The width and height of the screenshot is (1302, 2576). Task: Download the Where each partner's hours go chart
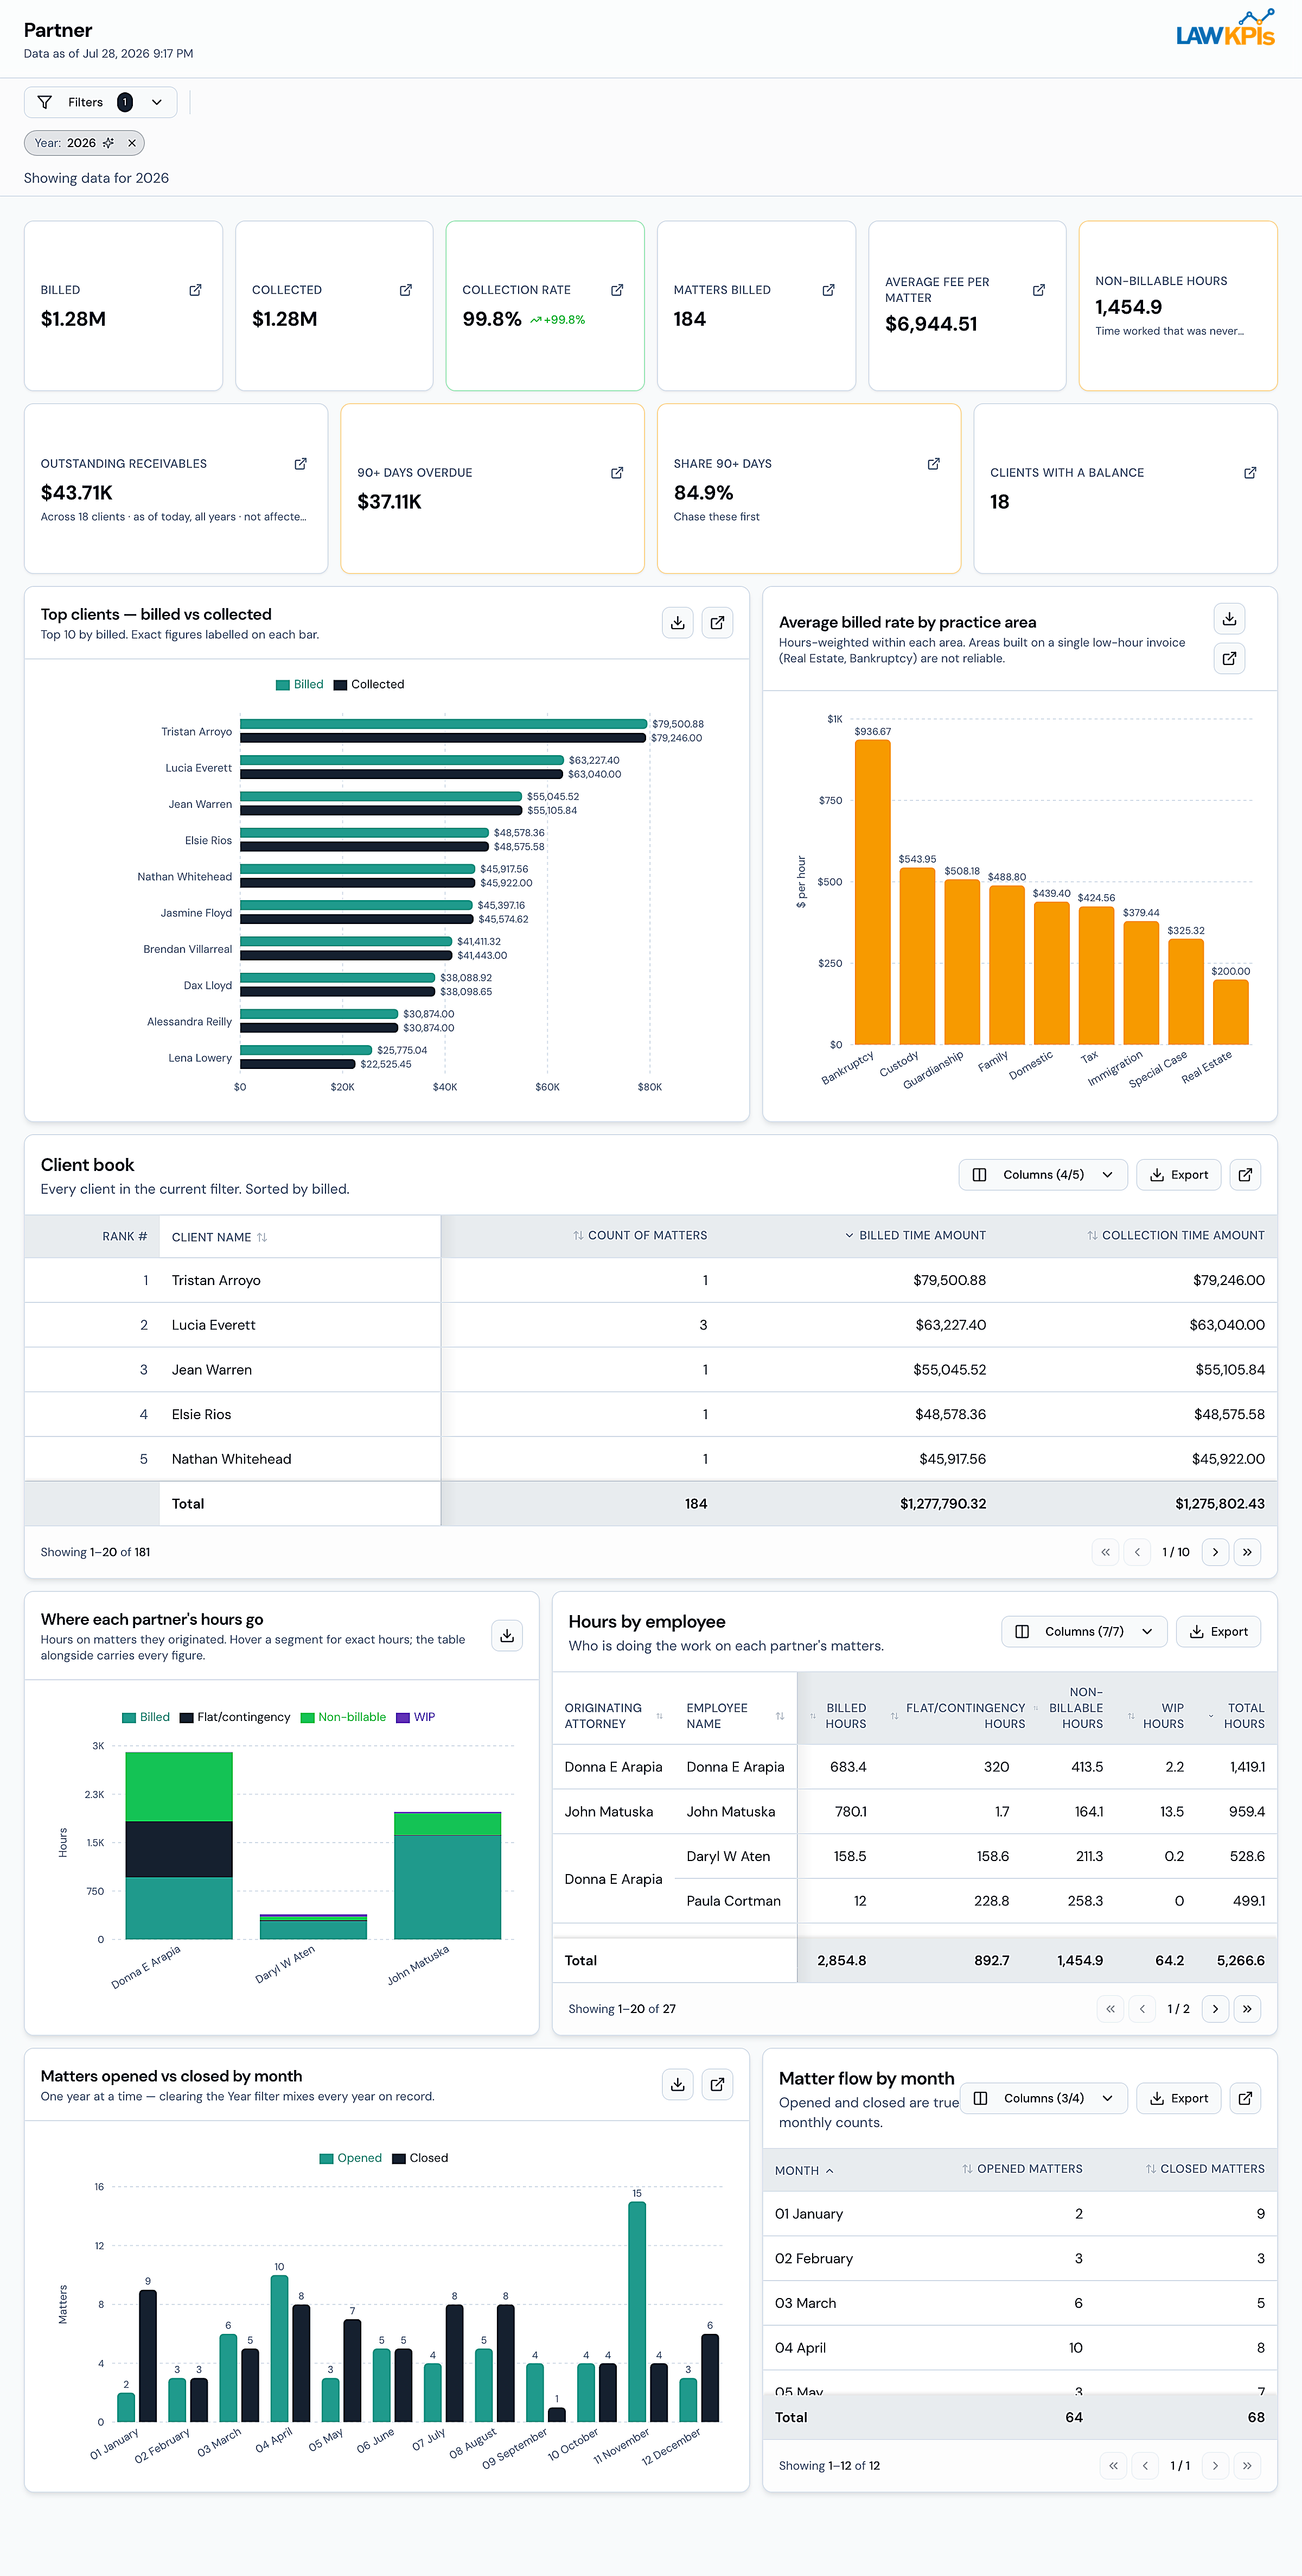508,1636
